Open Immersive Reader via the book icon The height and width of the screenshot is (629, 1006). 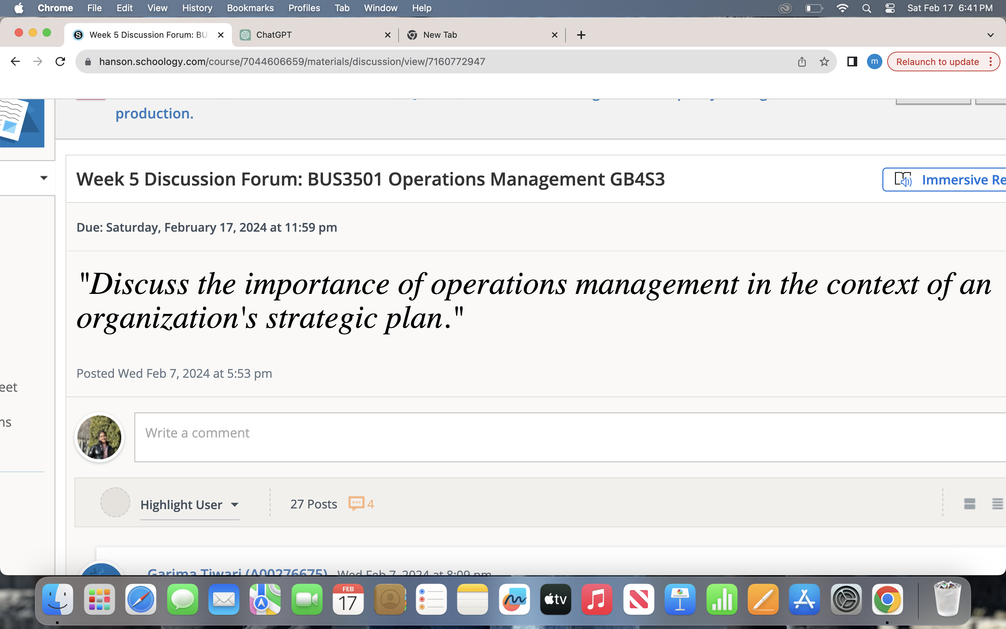click(903, 180)
